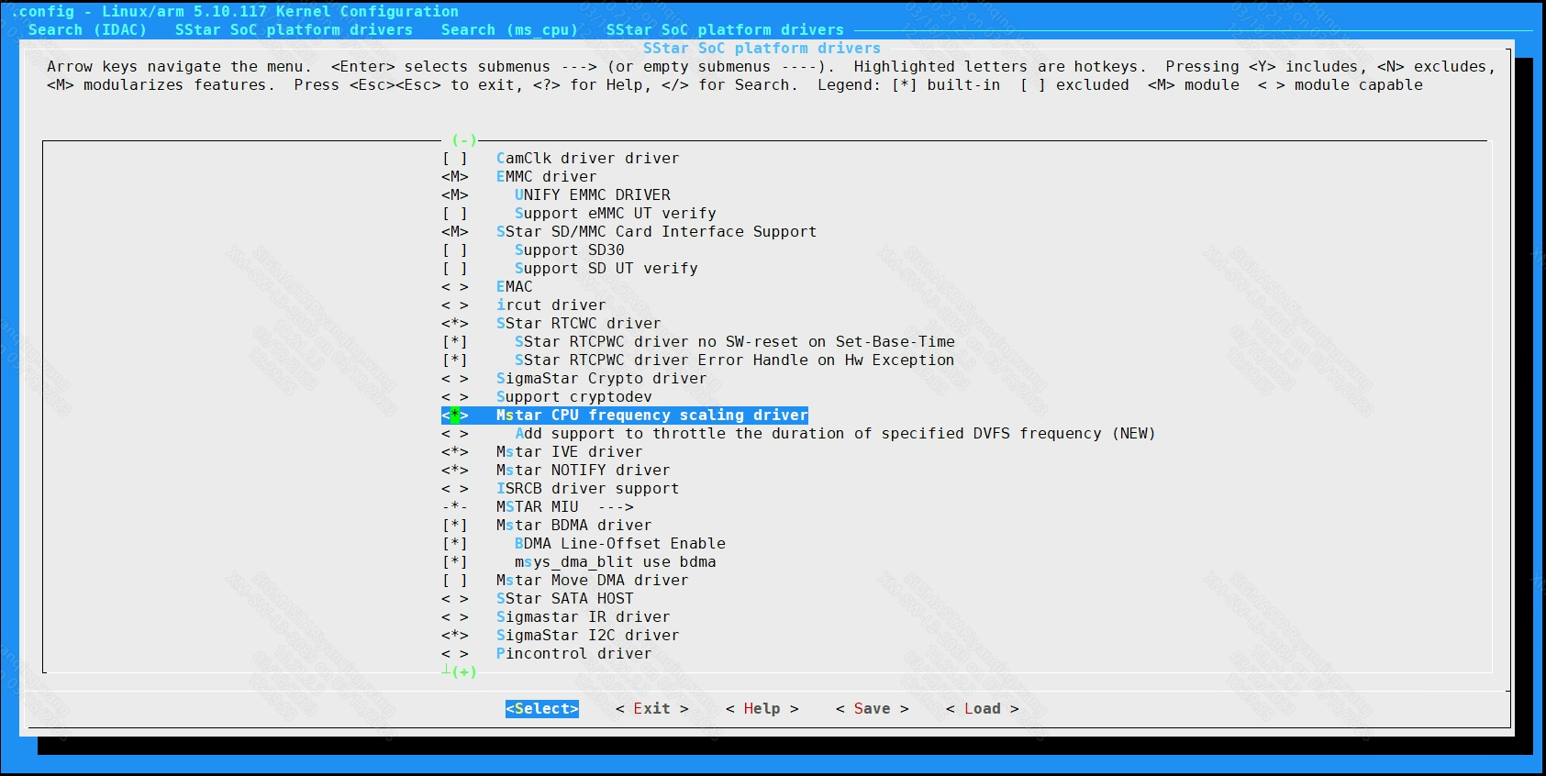
Task: Toggle Mstar IVE driver marker
Action: pos(455,451)
